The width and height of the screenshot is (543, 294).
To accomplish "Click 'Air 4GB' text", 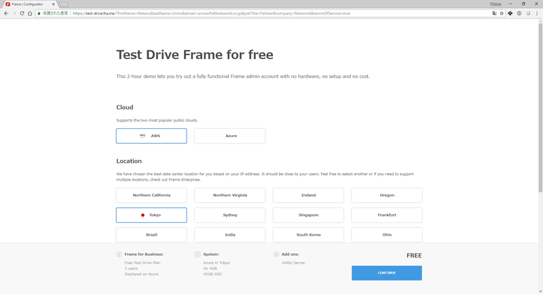I will [x=210, y=268].
